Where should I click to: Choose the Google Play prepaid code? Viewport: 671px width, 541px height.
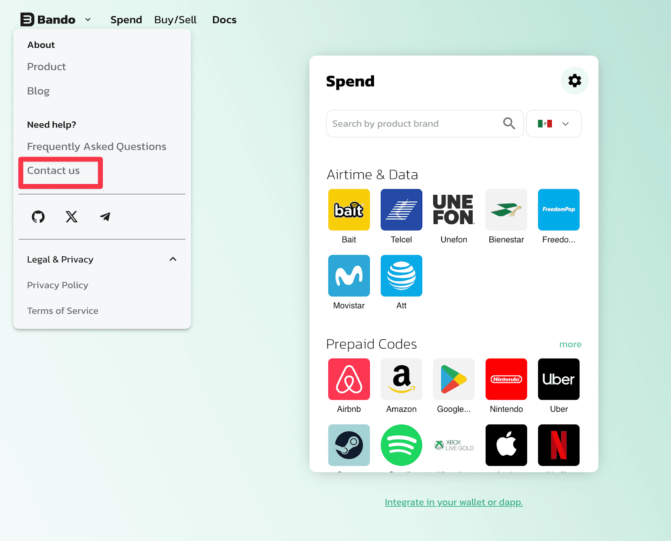tap(454, 379)
